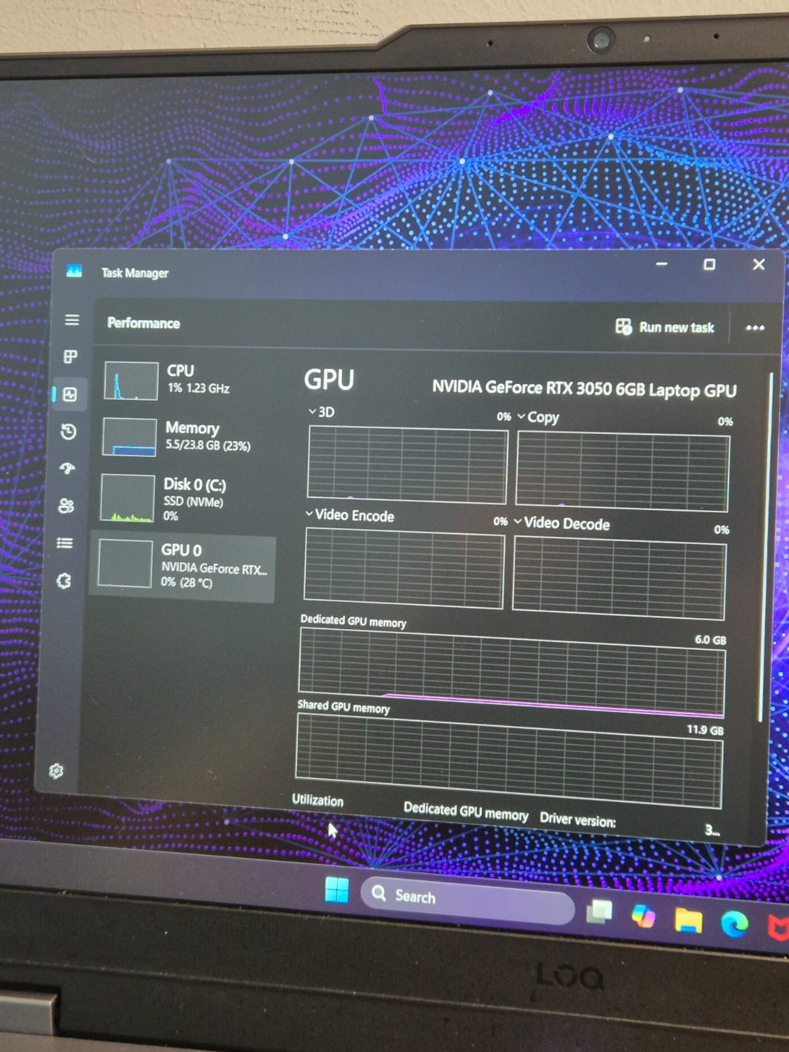This screenshot has width=789, height=1052.
Task: Open the three-dot more options menu
Action: [x=755, y=327]
